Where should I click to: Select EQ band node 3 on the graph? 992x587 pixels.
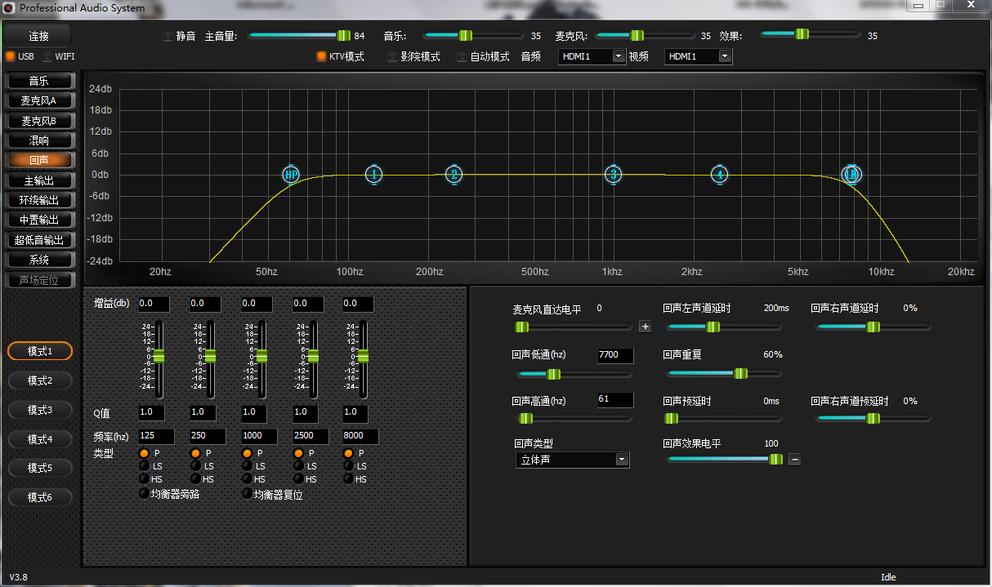(614, 174)
